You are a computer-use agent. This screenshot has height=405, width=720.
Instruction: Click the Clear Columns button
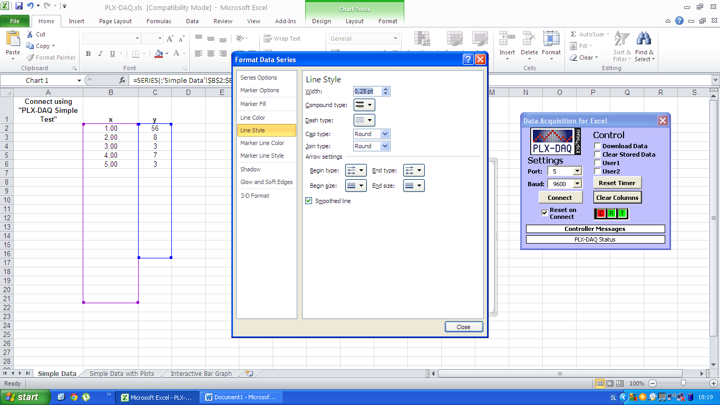[x=617, y=197]
